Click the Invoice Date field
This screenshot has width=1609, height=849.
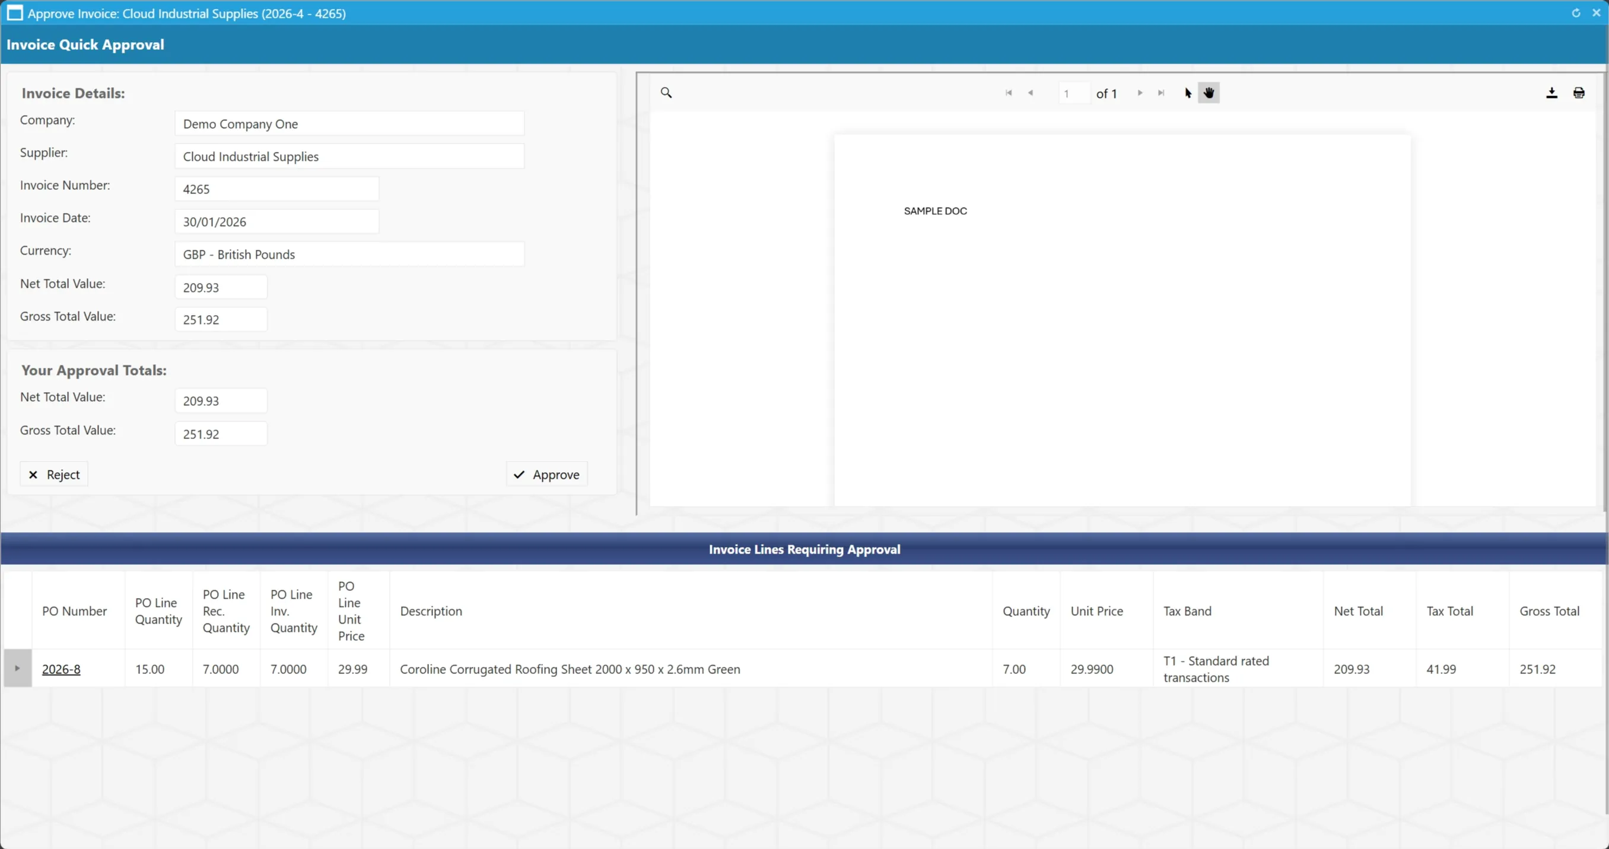click(x=276, y=221)
